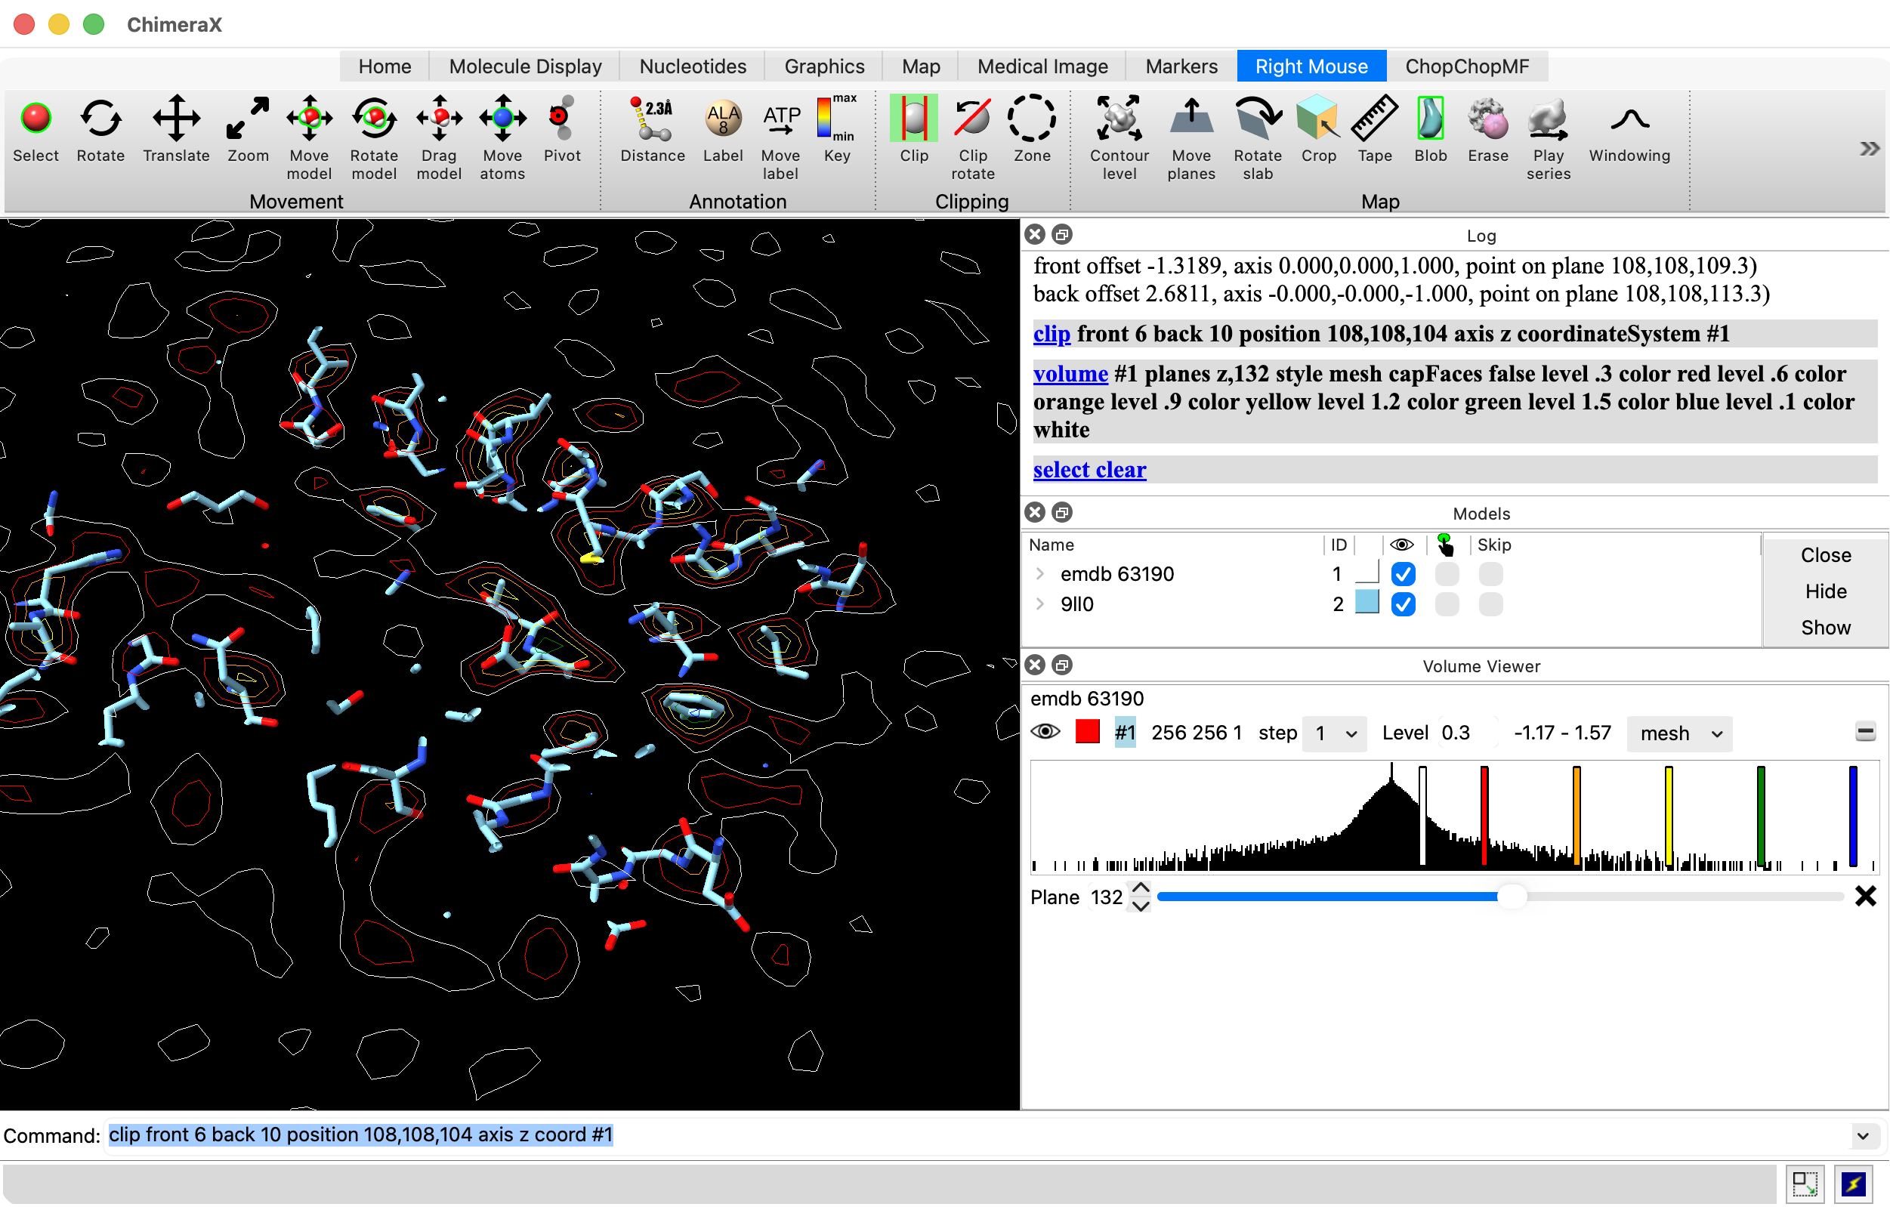Click the 'select clear' log link
The image size is (1890, 1207).
1089,470
